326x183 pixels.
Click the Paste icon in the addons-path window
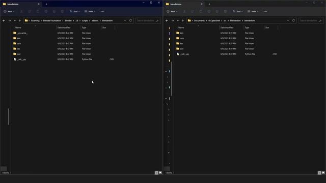(x=38, y=11)
